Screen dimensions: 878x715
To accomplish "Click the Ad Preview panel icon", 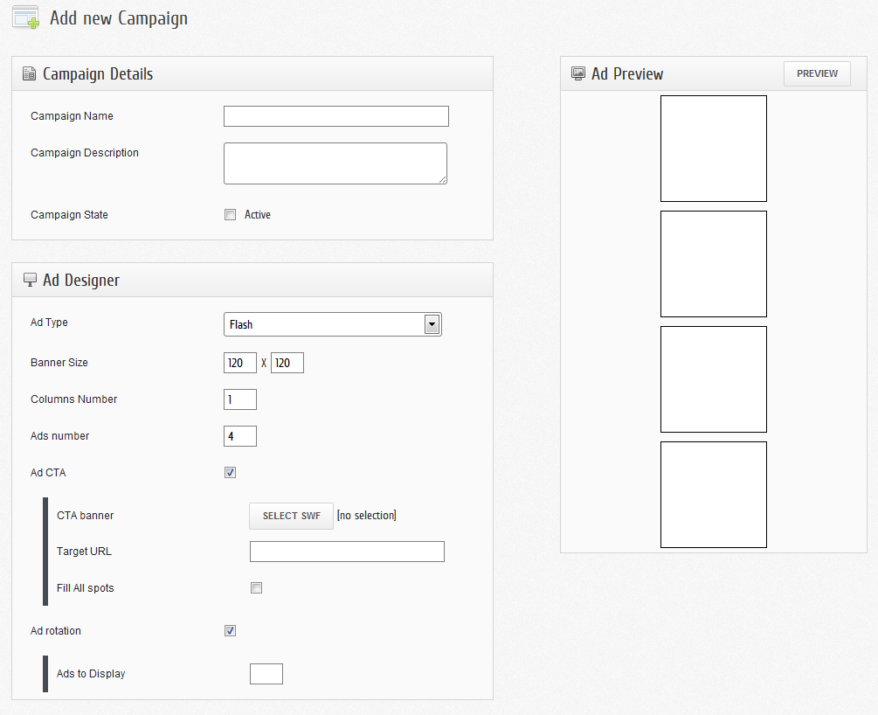I will (x=577, y=73).
